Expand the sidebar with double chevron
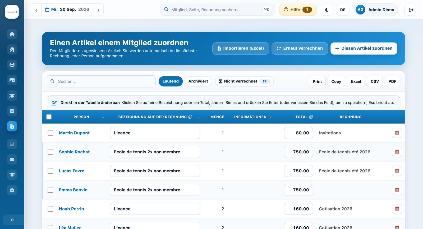The image size is (423, 229). click(x=12, y=220)
